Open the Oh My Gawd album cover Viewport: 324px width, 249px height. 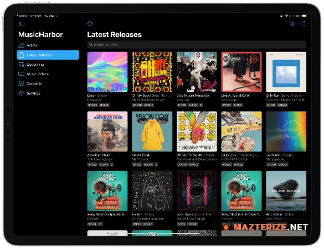pyautogui.click(x=152, y=72)
